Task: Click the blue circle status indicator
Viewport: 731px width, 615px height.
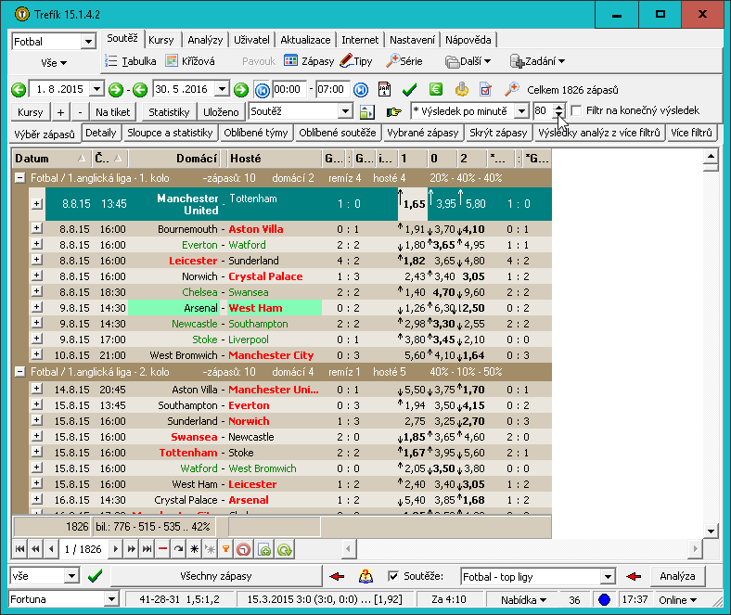Action: point(604,599)
